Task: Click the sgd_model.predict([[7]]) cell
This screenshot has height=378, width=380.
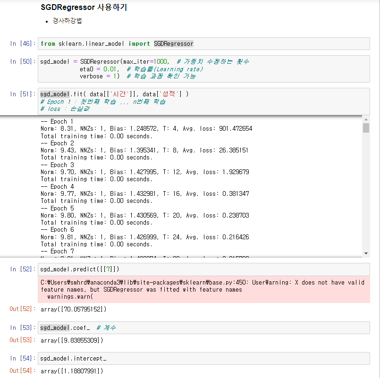Action: coord(203,269)
